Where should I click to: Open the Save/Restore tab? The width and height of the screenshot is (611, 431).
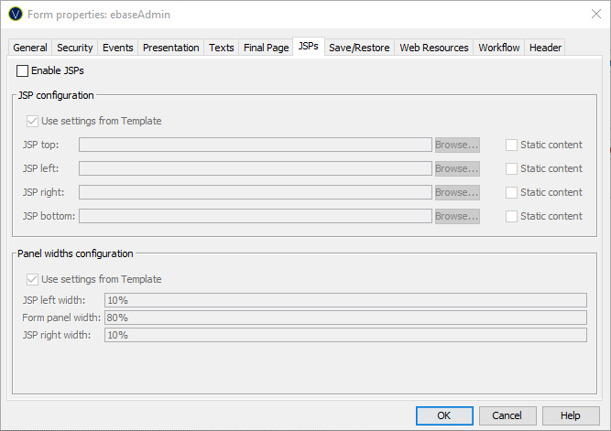tap(359, 48)
